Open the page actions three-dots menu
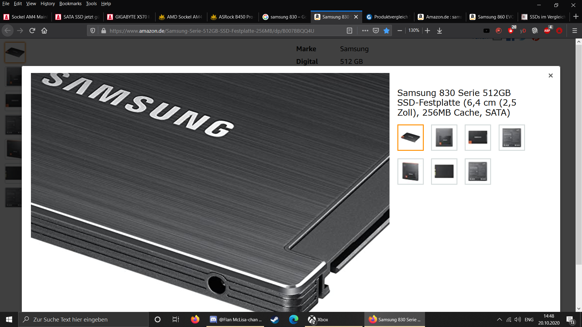The image size is (582, 327). click(365, 31)
